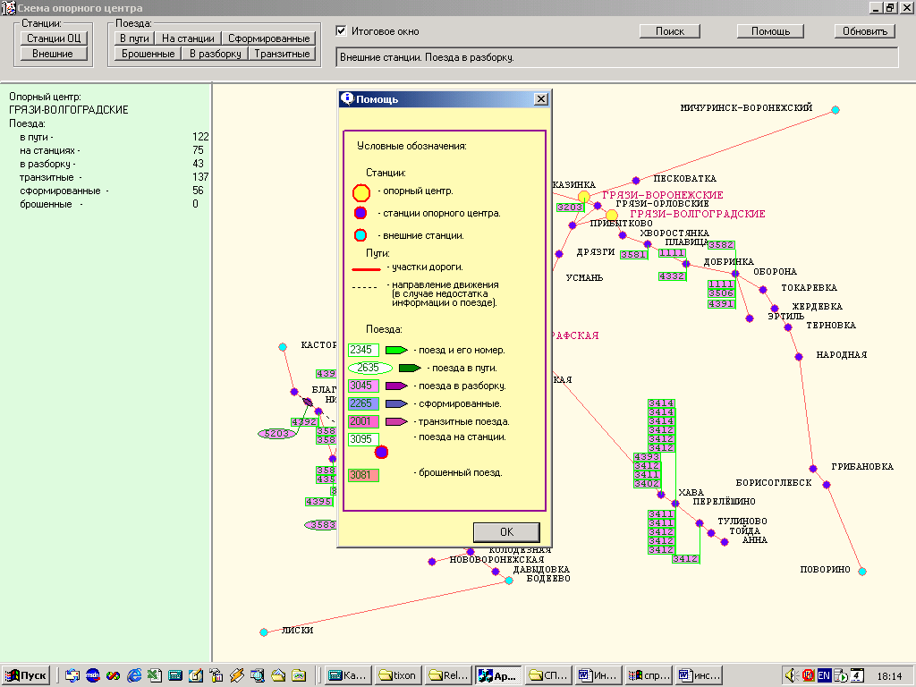This screenshot has height=687, width=916.
Task: Click the EN language indicator
Action: (x=824, y=676)
